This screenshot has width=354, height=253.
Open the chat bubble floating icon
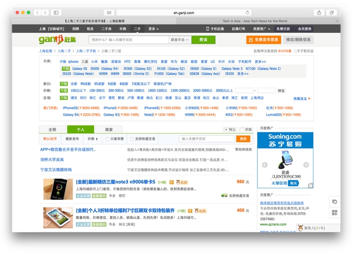click(335, 202)
